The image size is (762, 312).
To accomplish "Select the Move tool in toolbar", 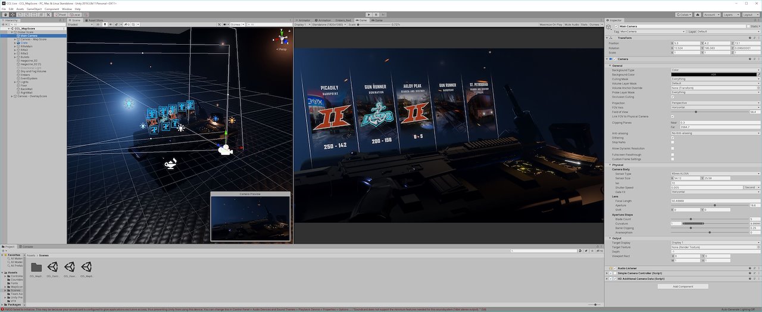I will click(x=13, y=14).
